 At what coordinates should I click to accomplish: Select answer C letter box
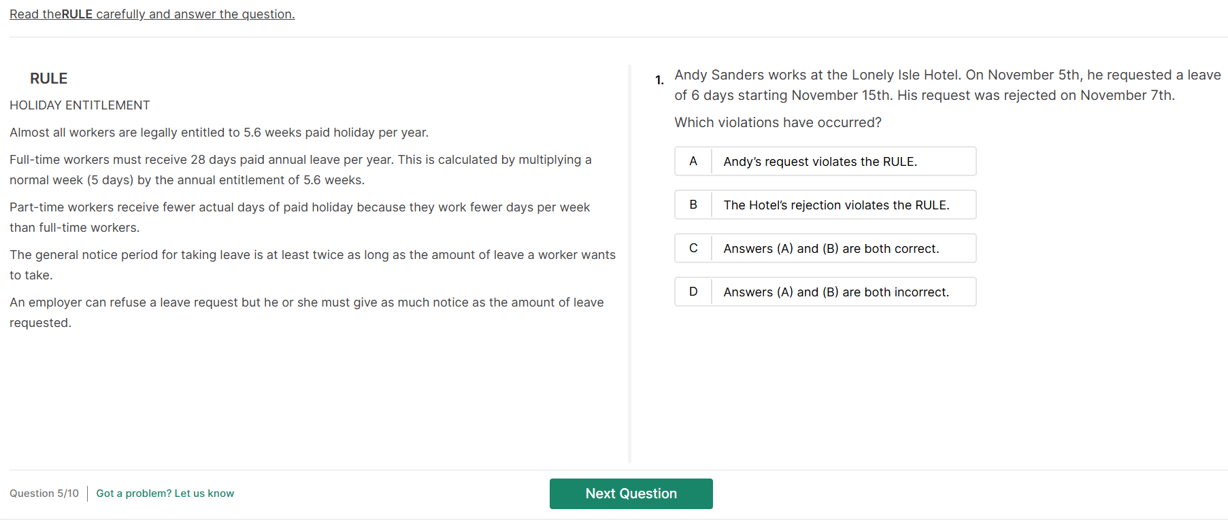pyautogui.click(x=693, y=248)
